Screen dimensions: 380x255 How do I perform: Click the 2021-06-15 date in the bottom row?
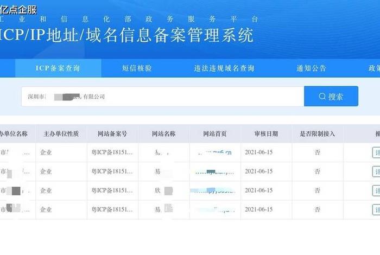(258, 209)
